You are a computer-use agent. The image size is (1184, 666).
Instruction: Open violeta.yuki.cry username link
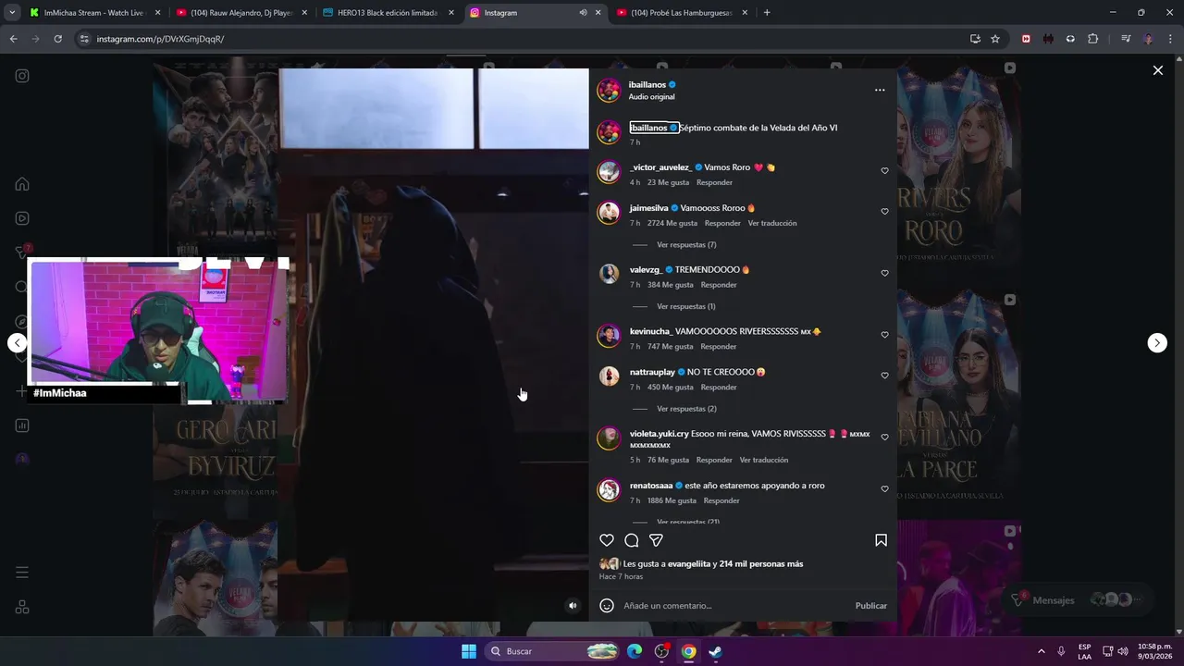(660, 434)
